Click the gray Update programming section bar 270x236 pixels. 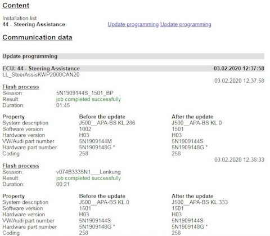click(x=133, y=56)
